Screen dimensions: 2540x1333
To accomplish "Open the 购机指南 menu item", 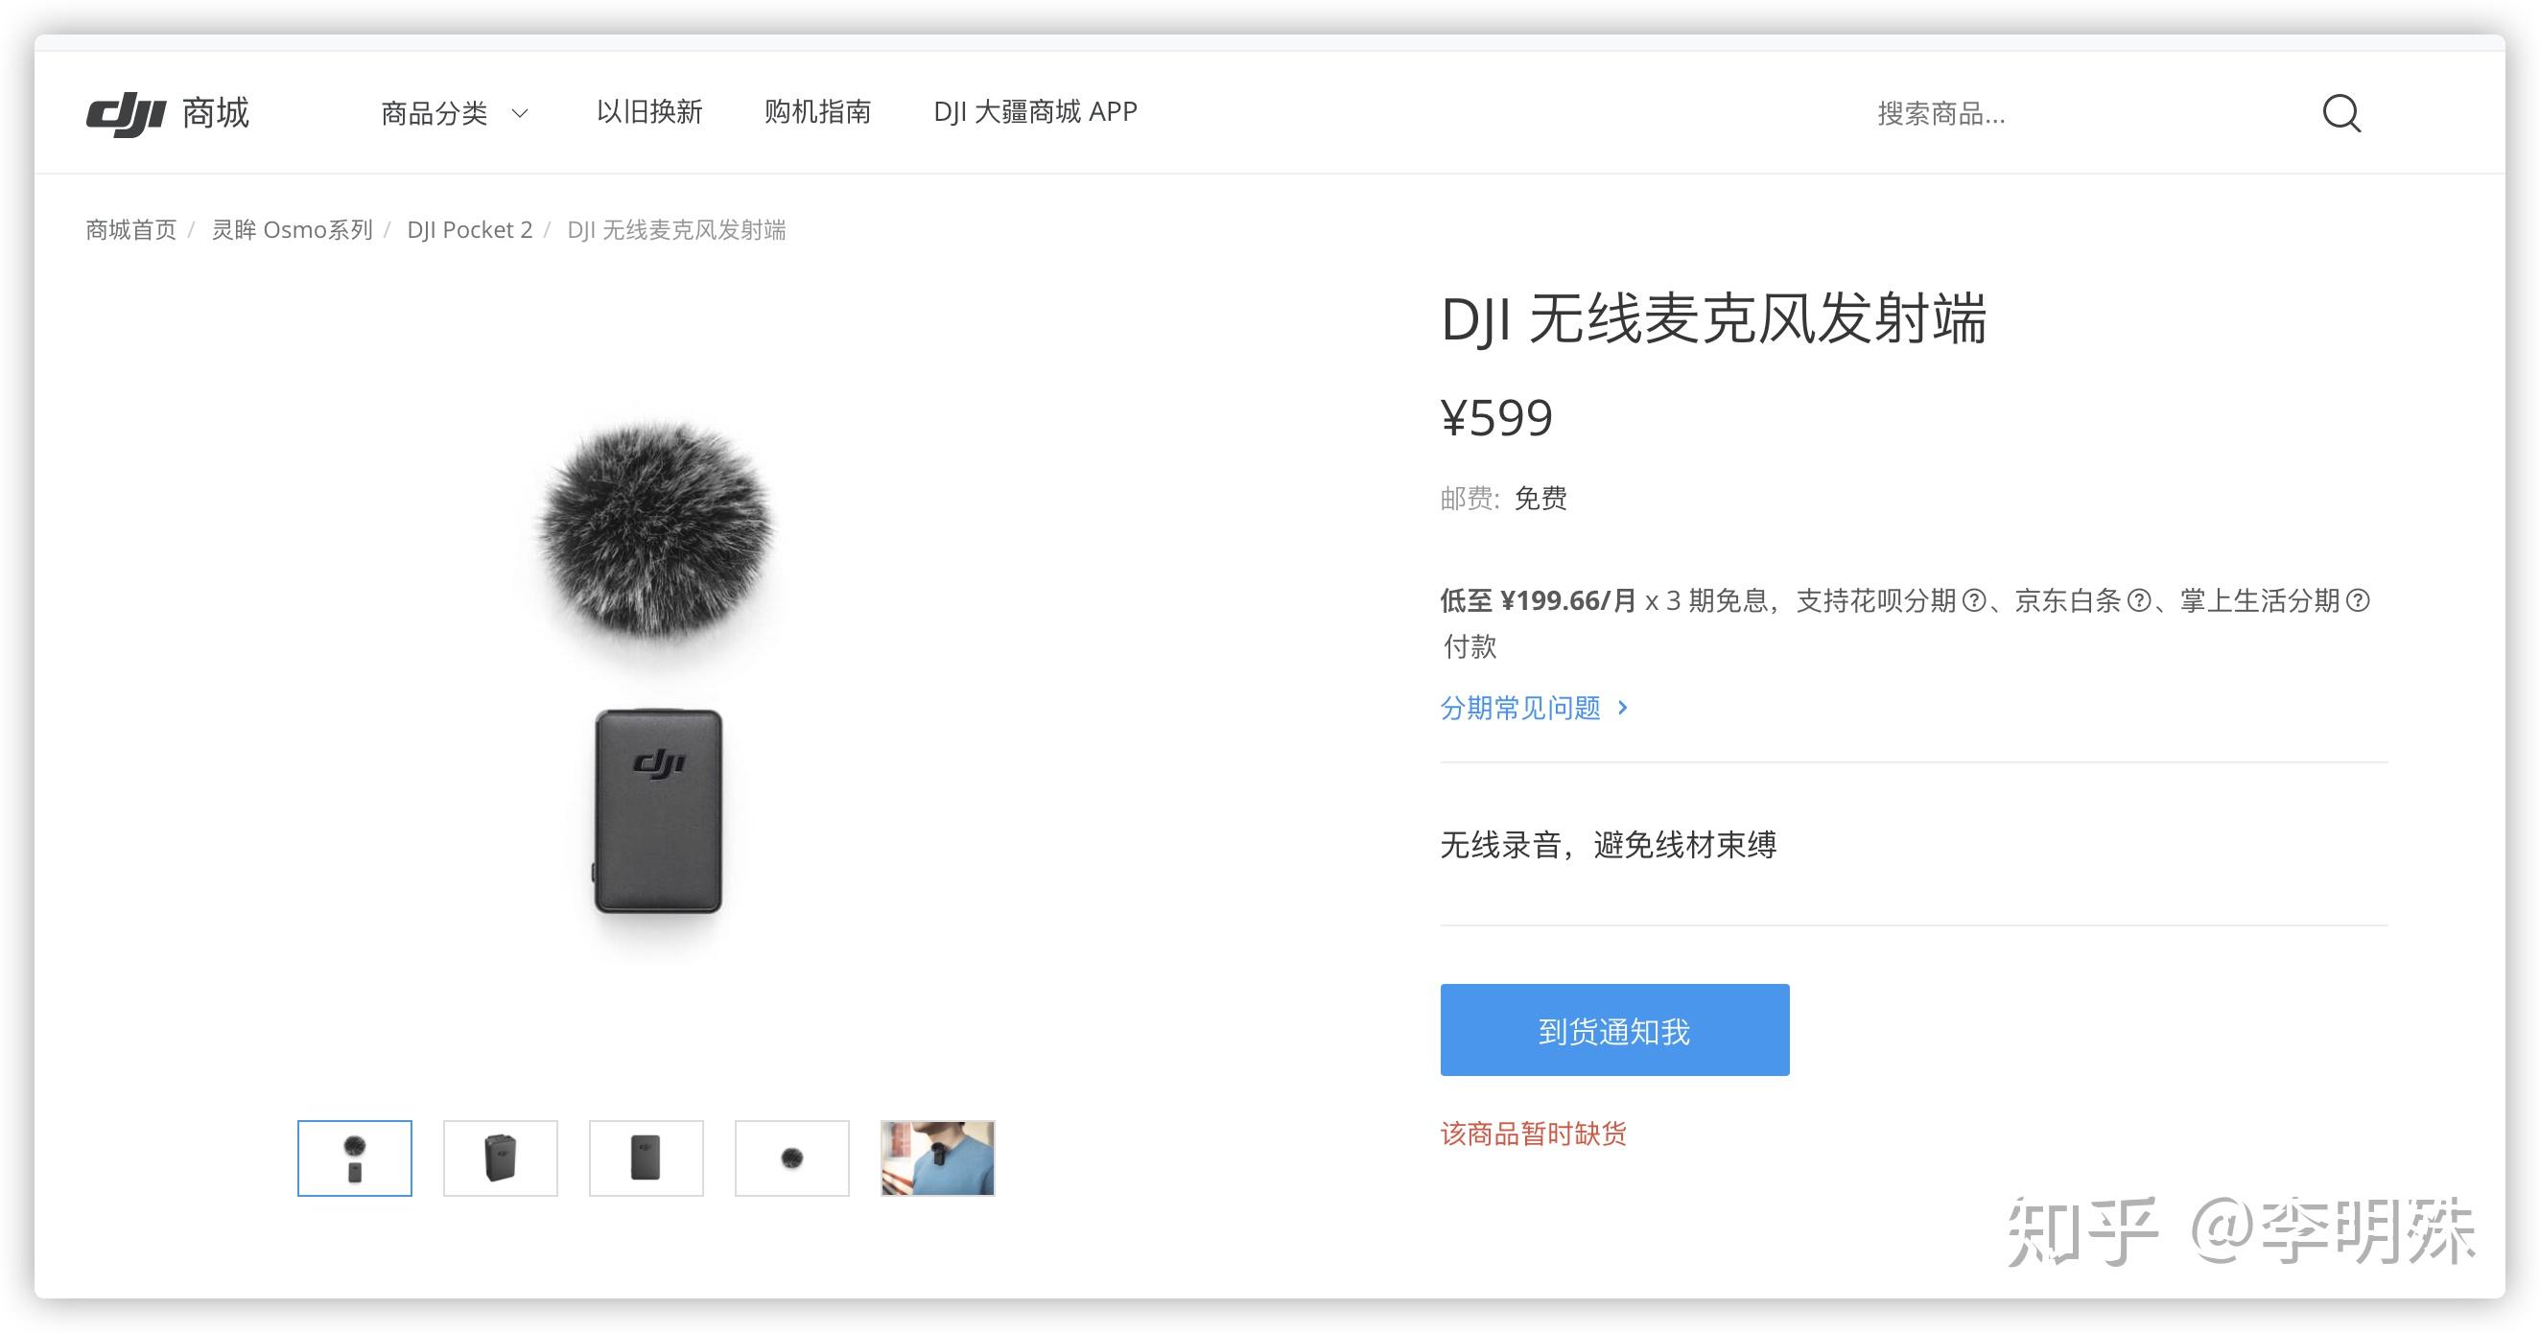I will [x=817, y=112].
